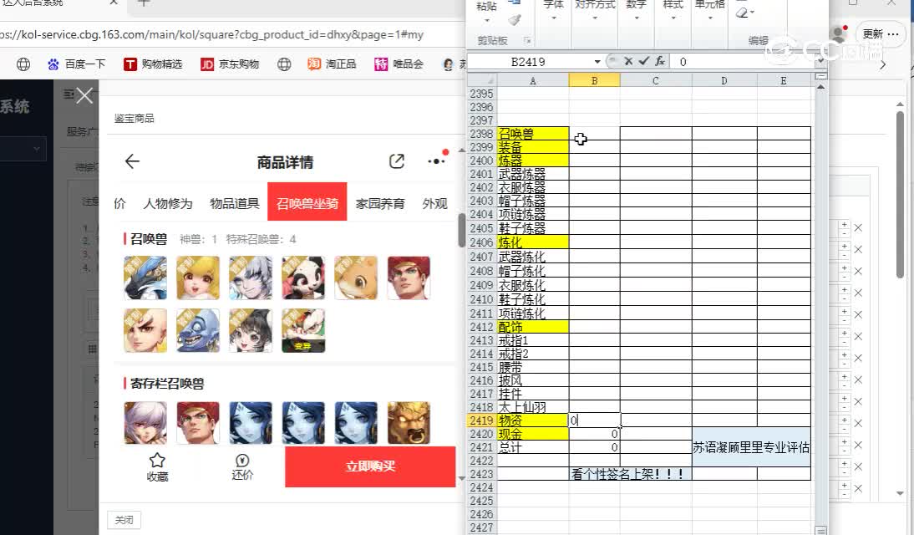Click the 还价 bargain icon
Image resolution: width=914 pixels, height=535 pixels.
point(242,467)
